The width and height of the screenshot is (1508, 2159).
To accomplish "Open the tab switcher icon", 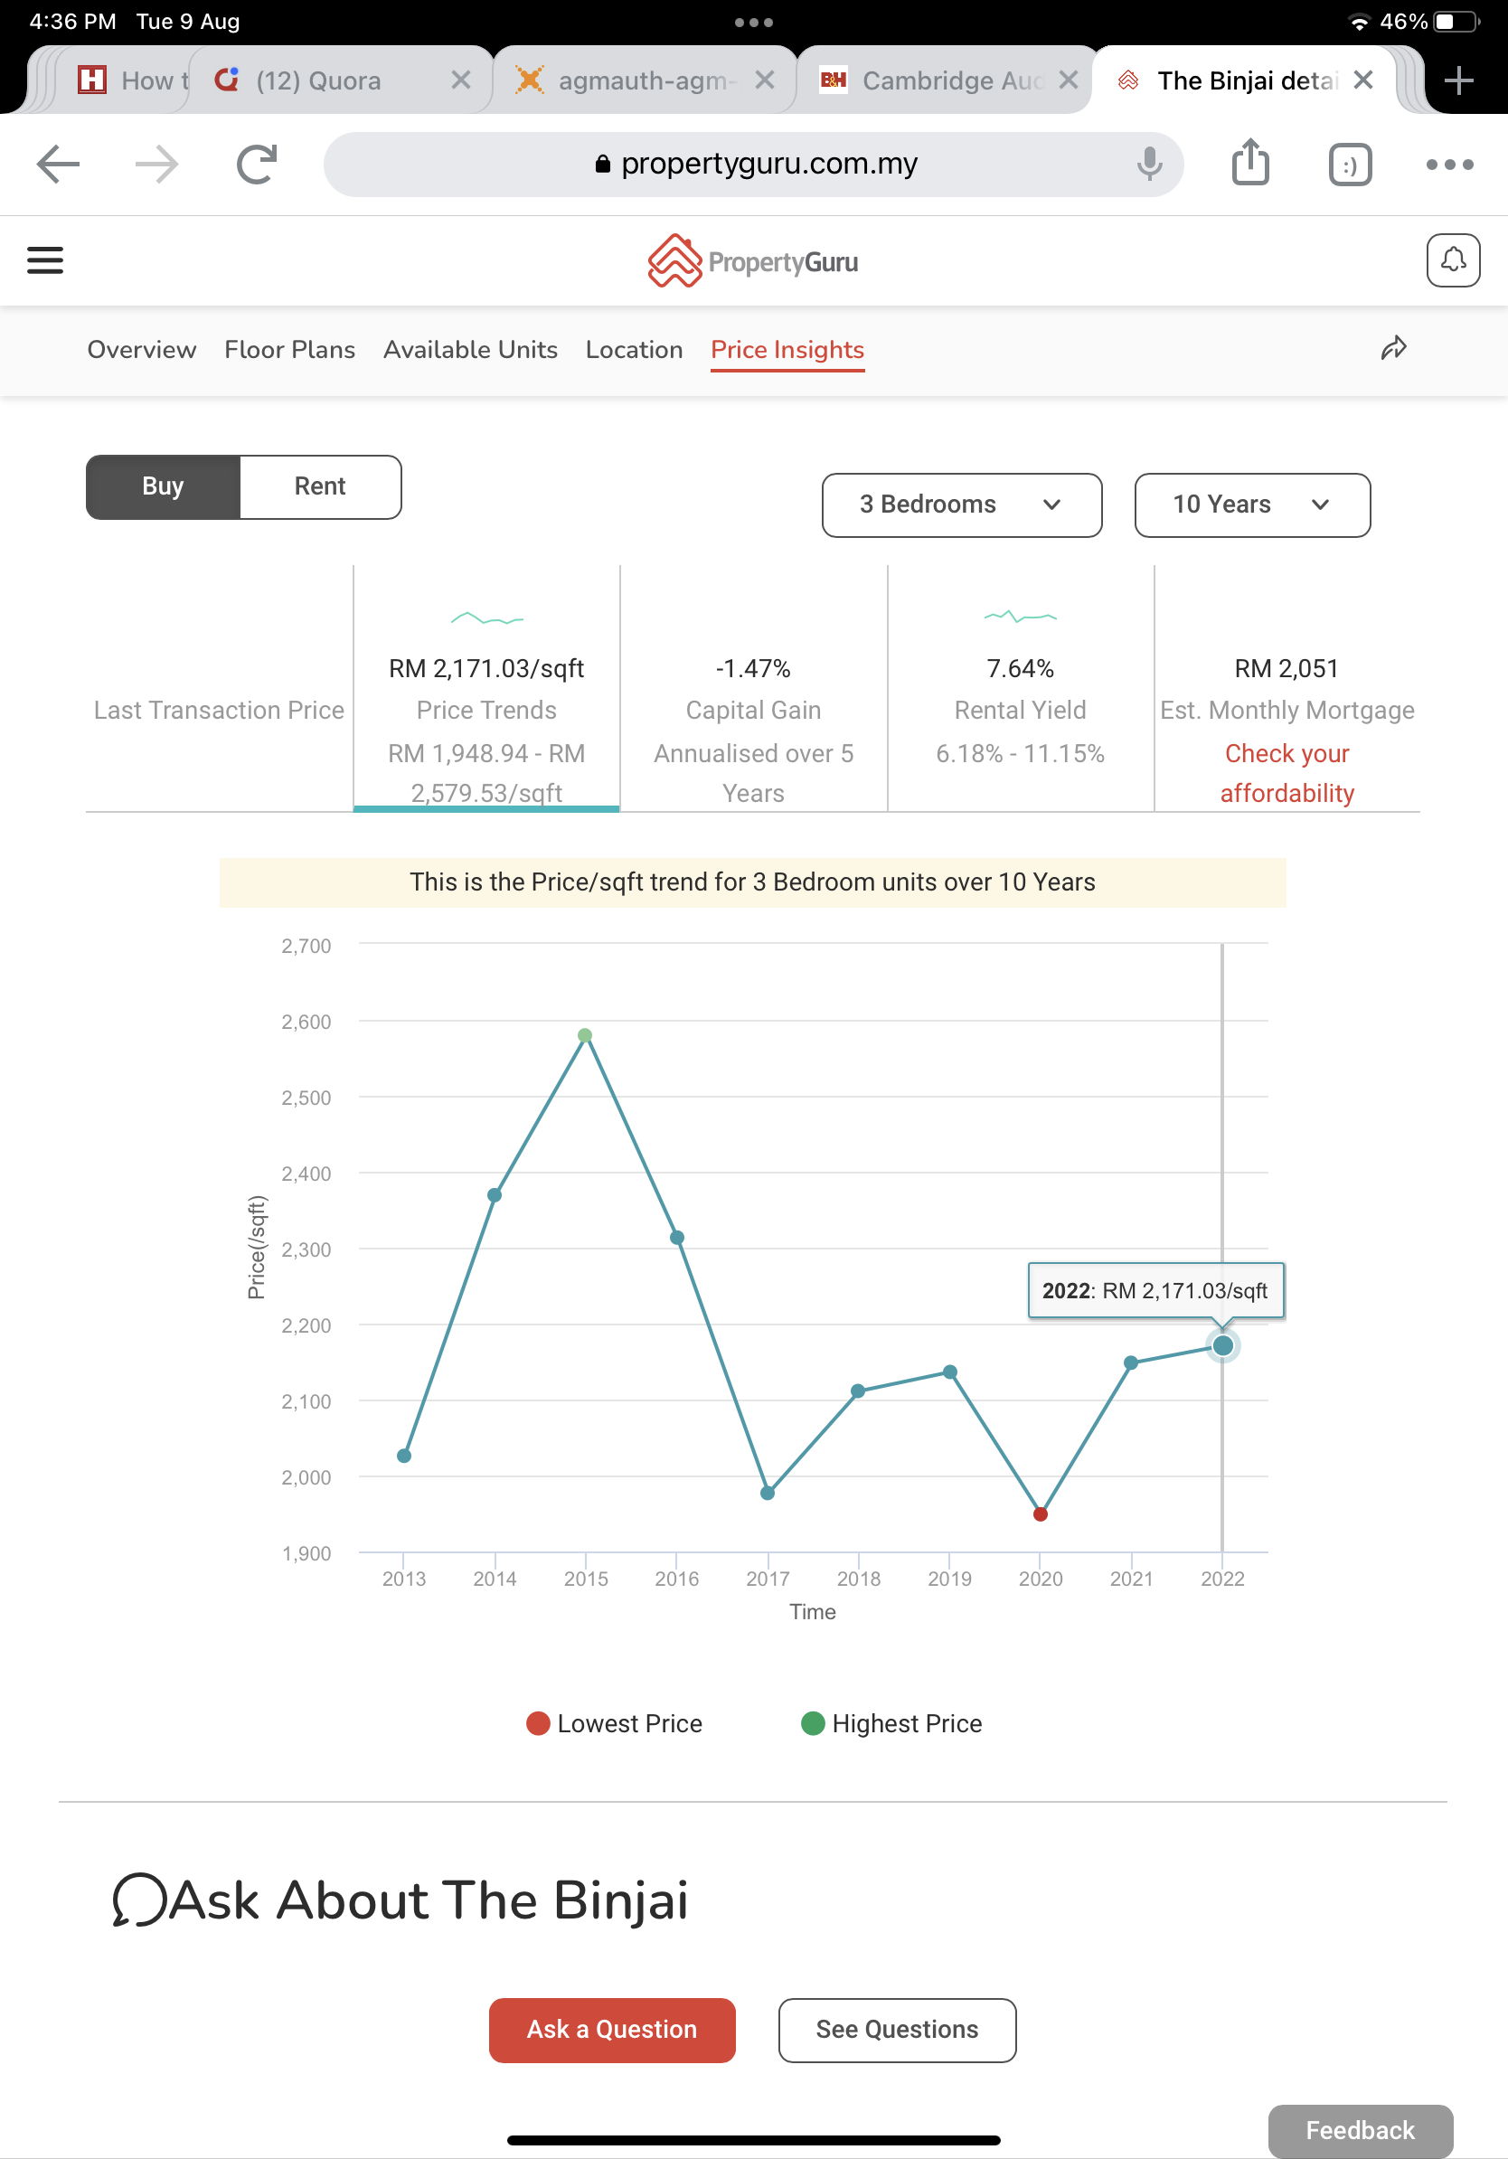I will pos(1350,165).
